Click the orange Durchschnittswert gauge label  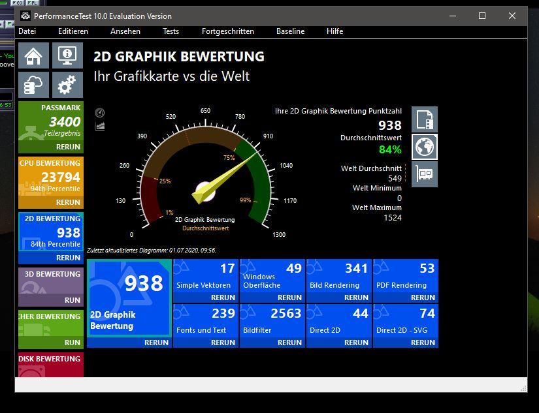206,228
